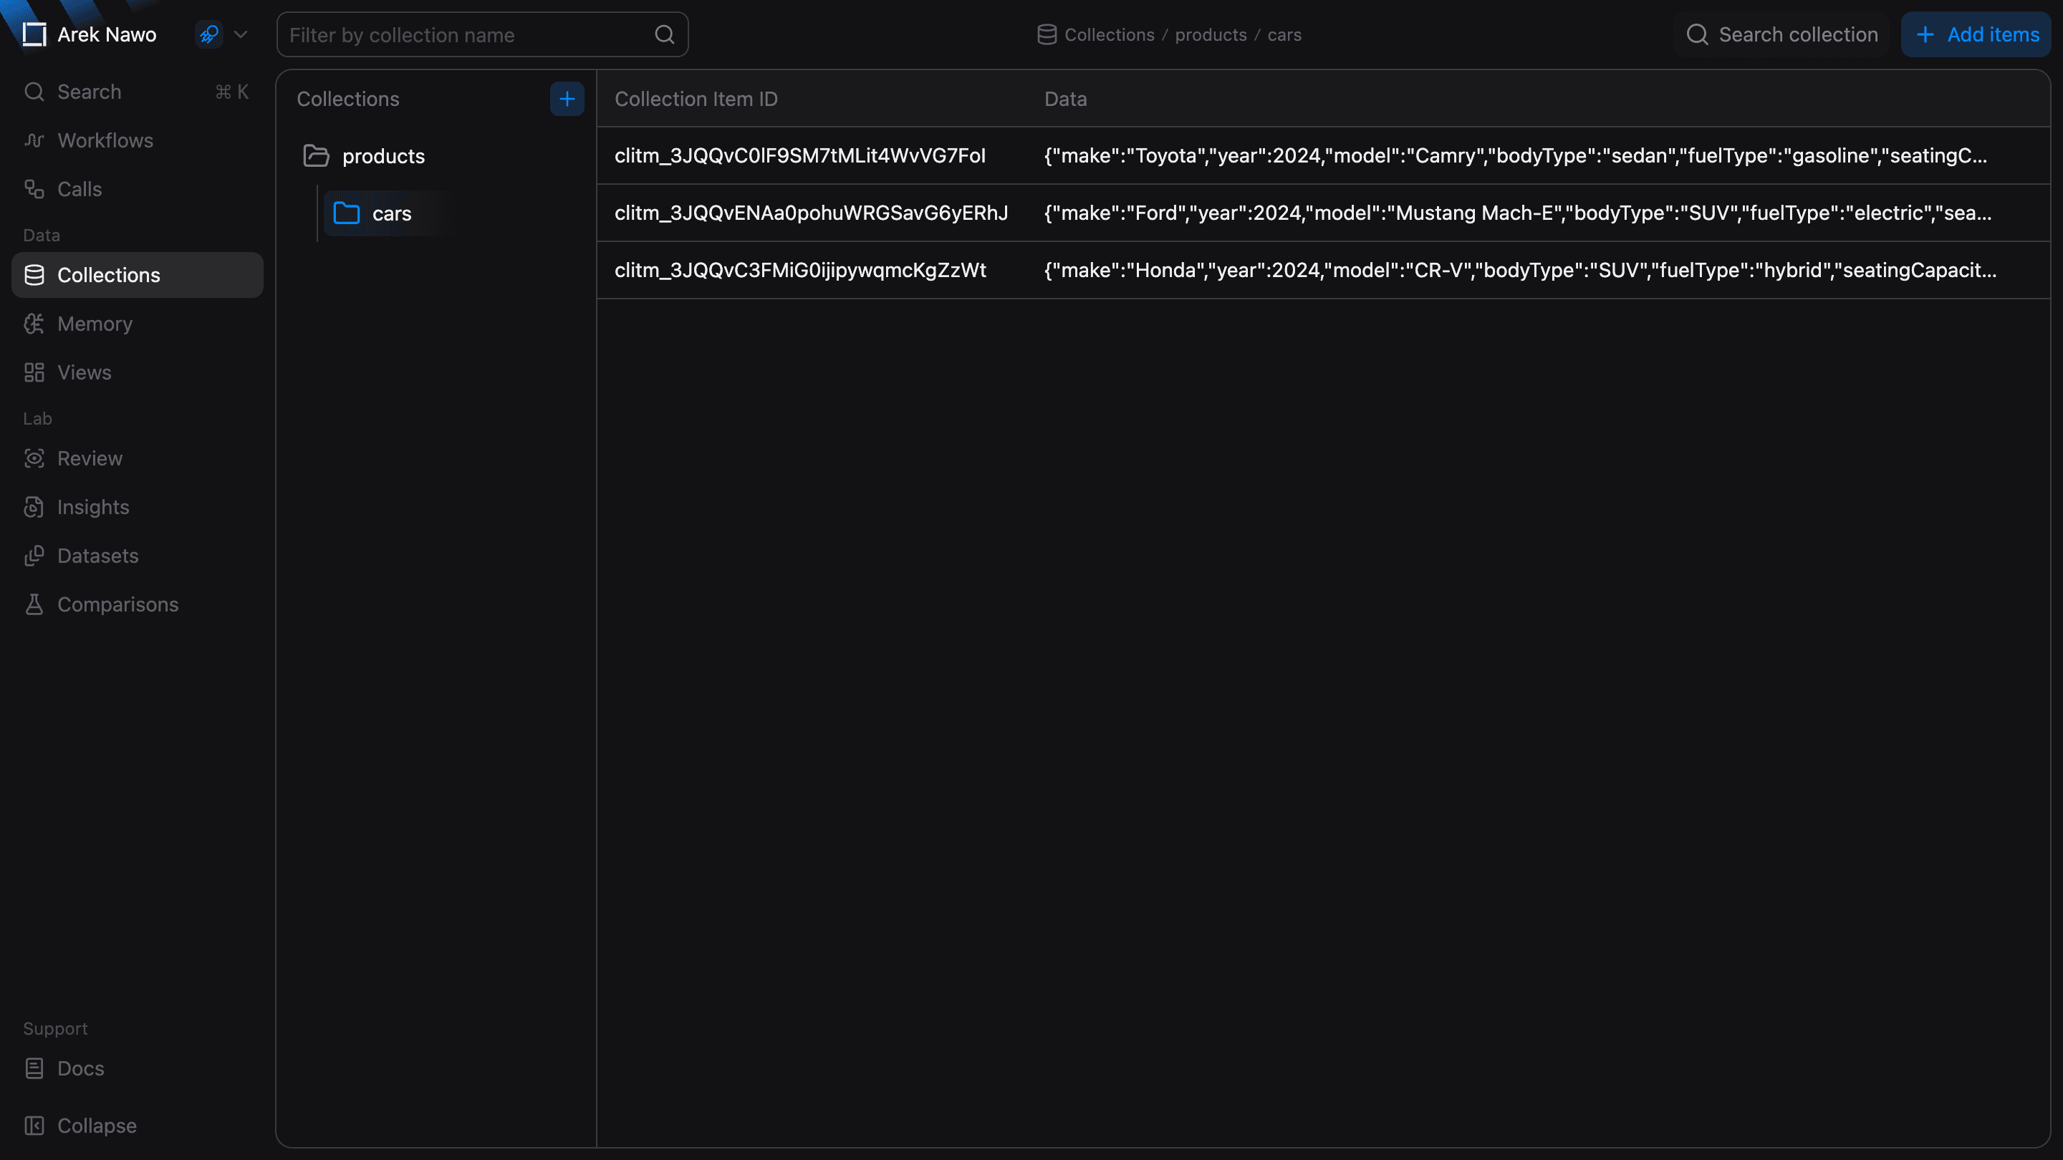2063x1160 pixels.
Task: Click the Datasets icon
Action: [x=34, y=556]
